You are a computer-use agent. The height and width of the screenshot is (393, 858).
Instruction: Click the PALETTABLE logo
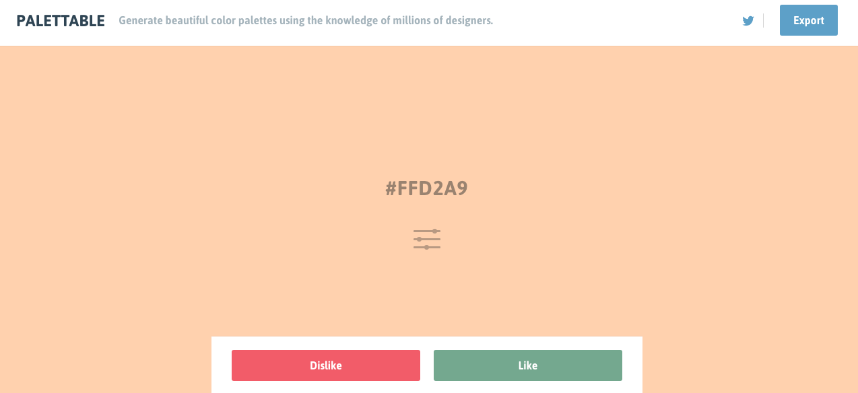point(61,21)
